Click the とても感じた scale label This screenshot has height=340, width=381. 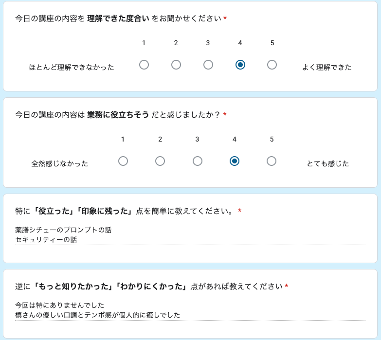pos(327,164)
